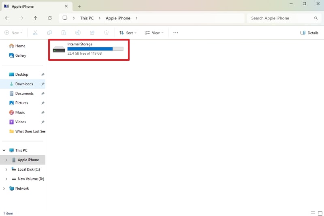This screenshot has height=216, width=324.
Task: Click the Delete trash can icon
Action: click(106, 33)
